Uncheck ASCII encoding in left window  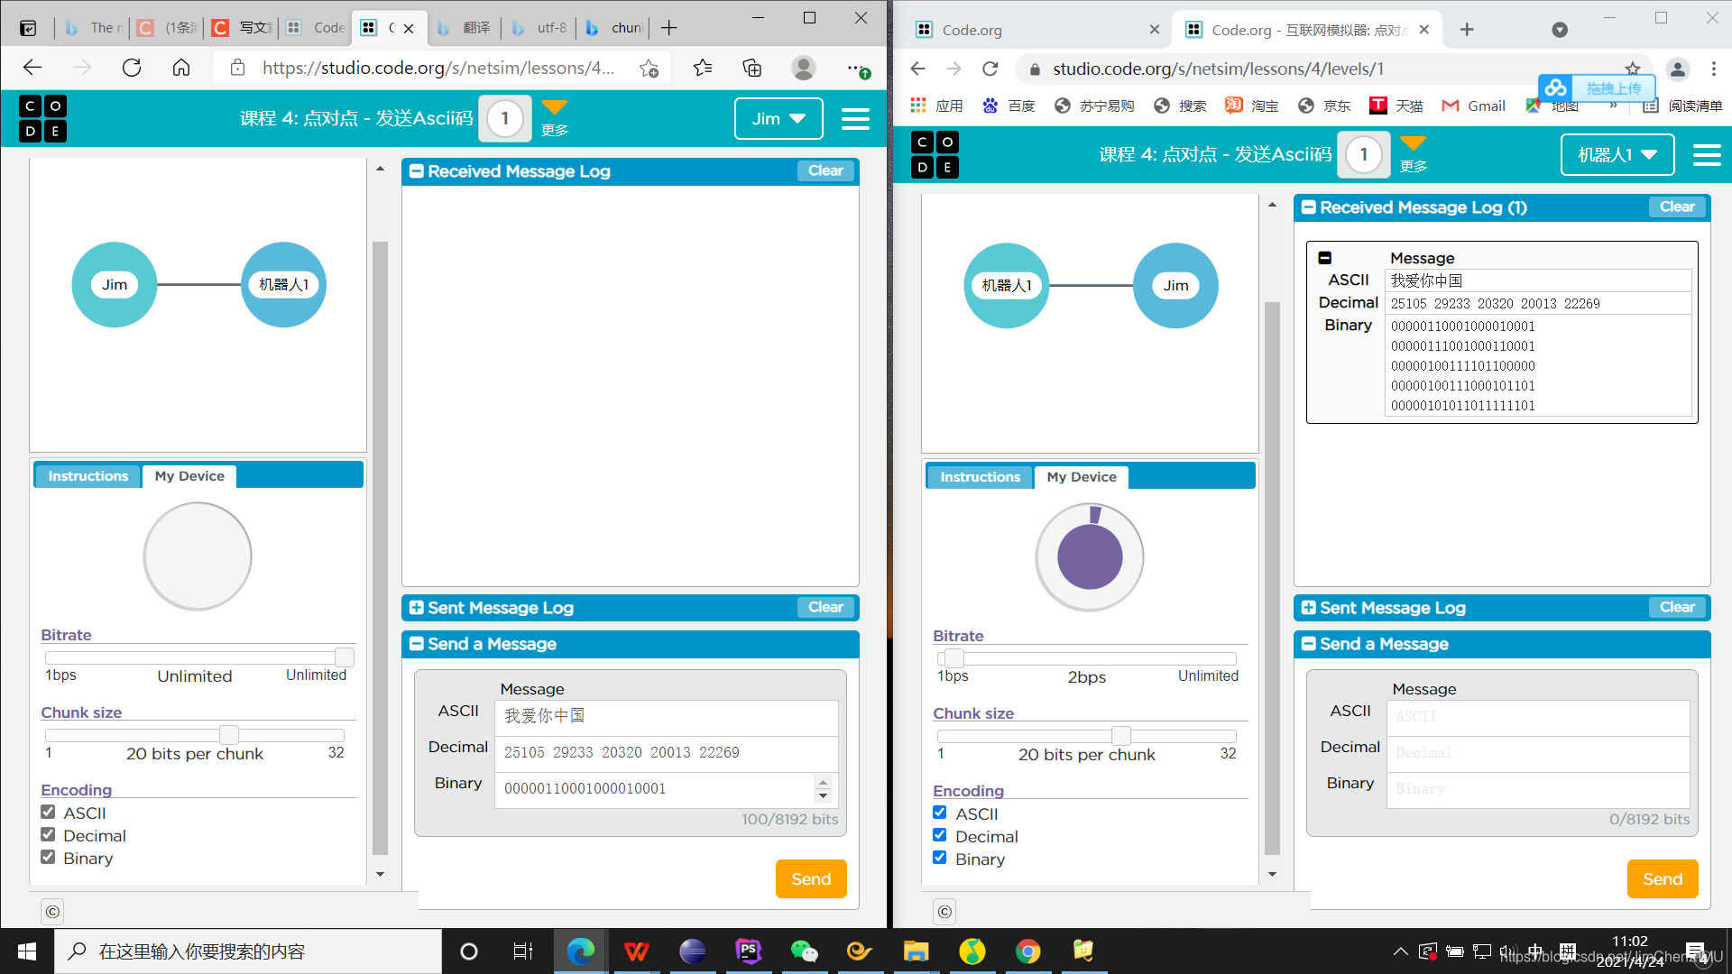49,813
